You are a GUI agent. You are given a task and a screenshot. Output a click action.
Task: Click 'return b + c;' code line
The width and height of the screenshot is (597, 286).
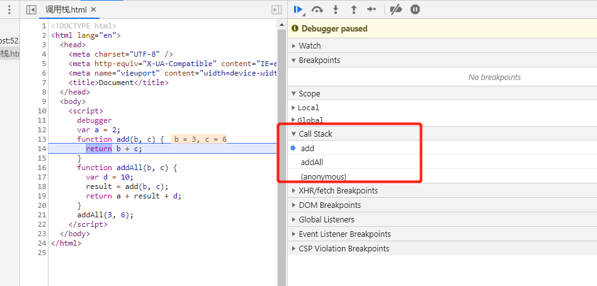click(x=114, y=149)
